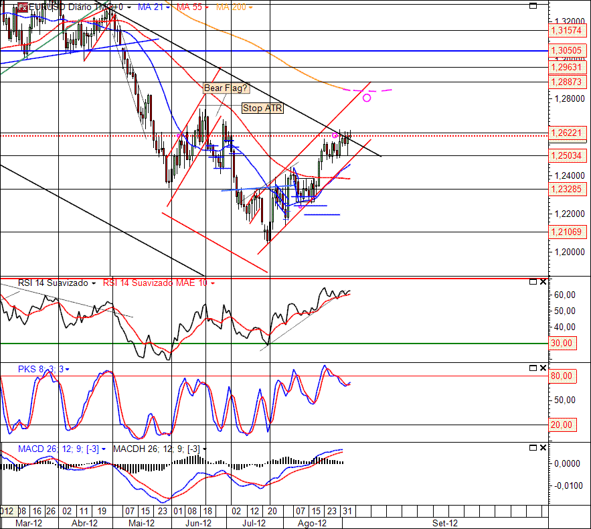Open the MA 200 indicator dropdown
The height and width of the screenshot is (529, 591).
(250, 7)
